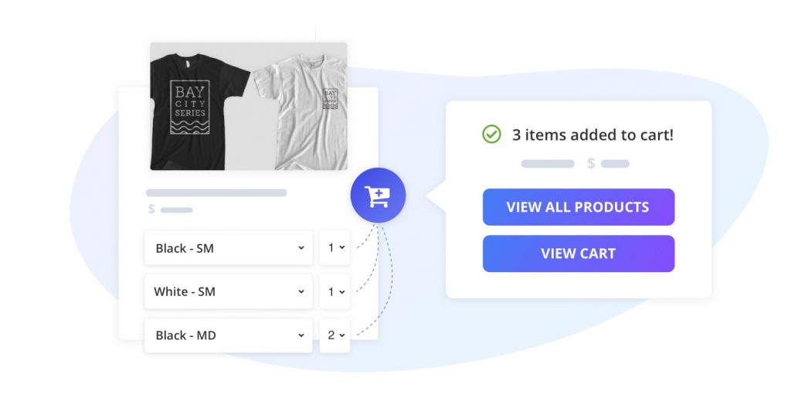Open quantity dropdown beside Black - SM
Viewport: 791px width, 405px height.
click(335, 248)
